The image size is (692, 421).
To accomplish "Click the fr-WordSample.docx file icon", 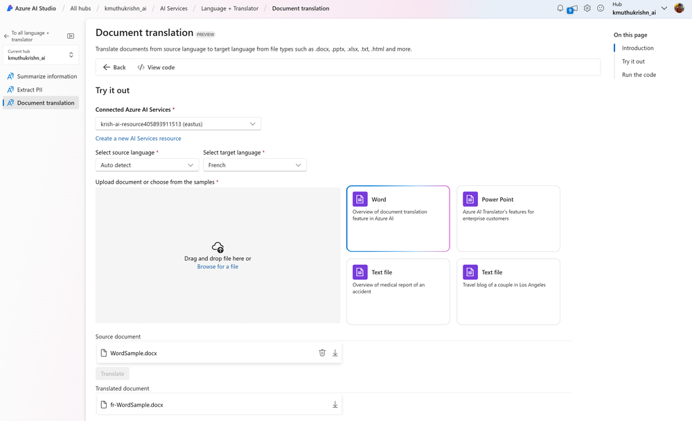I will [x=104, y=404].
